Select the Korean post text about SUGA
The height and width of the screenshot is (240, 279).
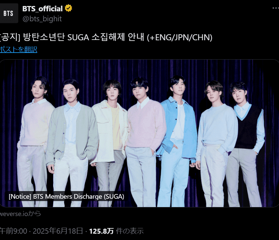(106, 37)
